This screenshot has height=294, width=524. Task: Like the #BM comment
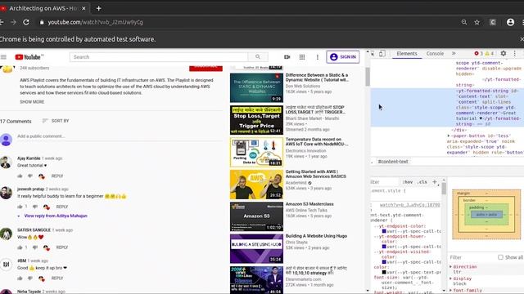pyautogui.click(x=20, y=278)
